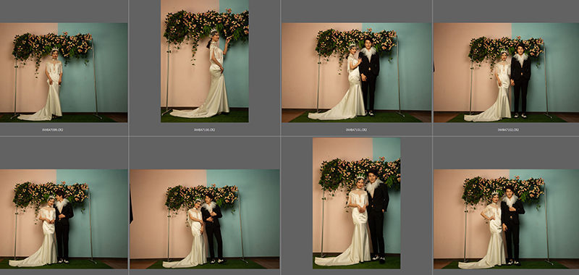Click the 0W8A7101.CR2 filename label
579x275 pixels.
coord(356,130)
